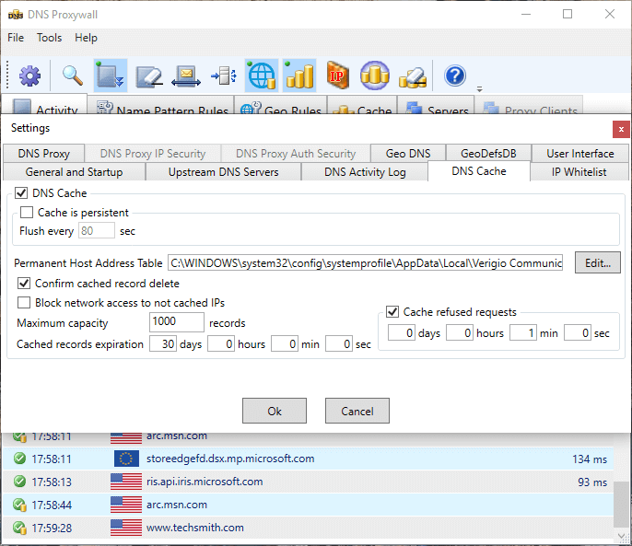Click Cached records expiration hours field

(221, 344)
